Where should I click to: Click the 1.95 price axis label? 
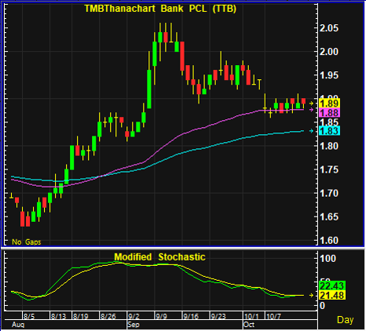click(329, 75)
